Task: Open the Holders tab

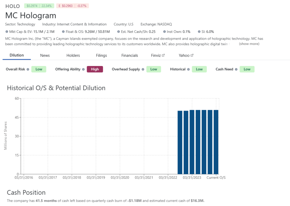Action: pyautogui.click(x=73, y=55)
